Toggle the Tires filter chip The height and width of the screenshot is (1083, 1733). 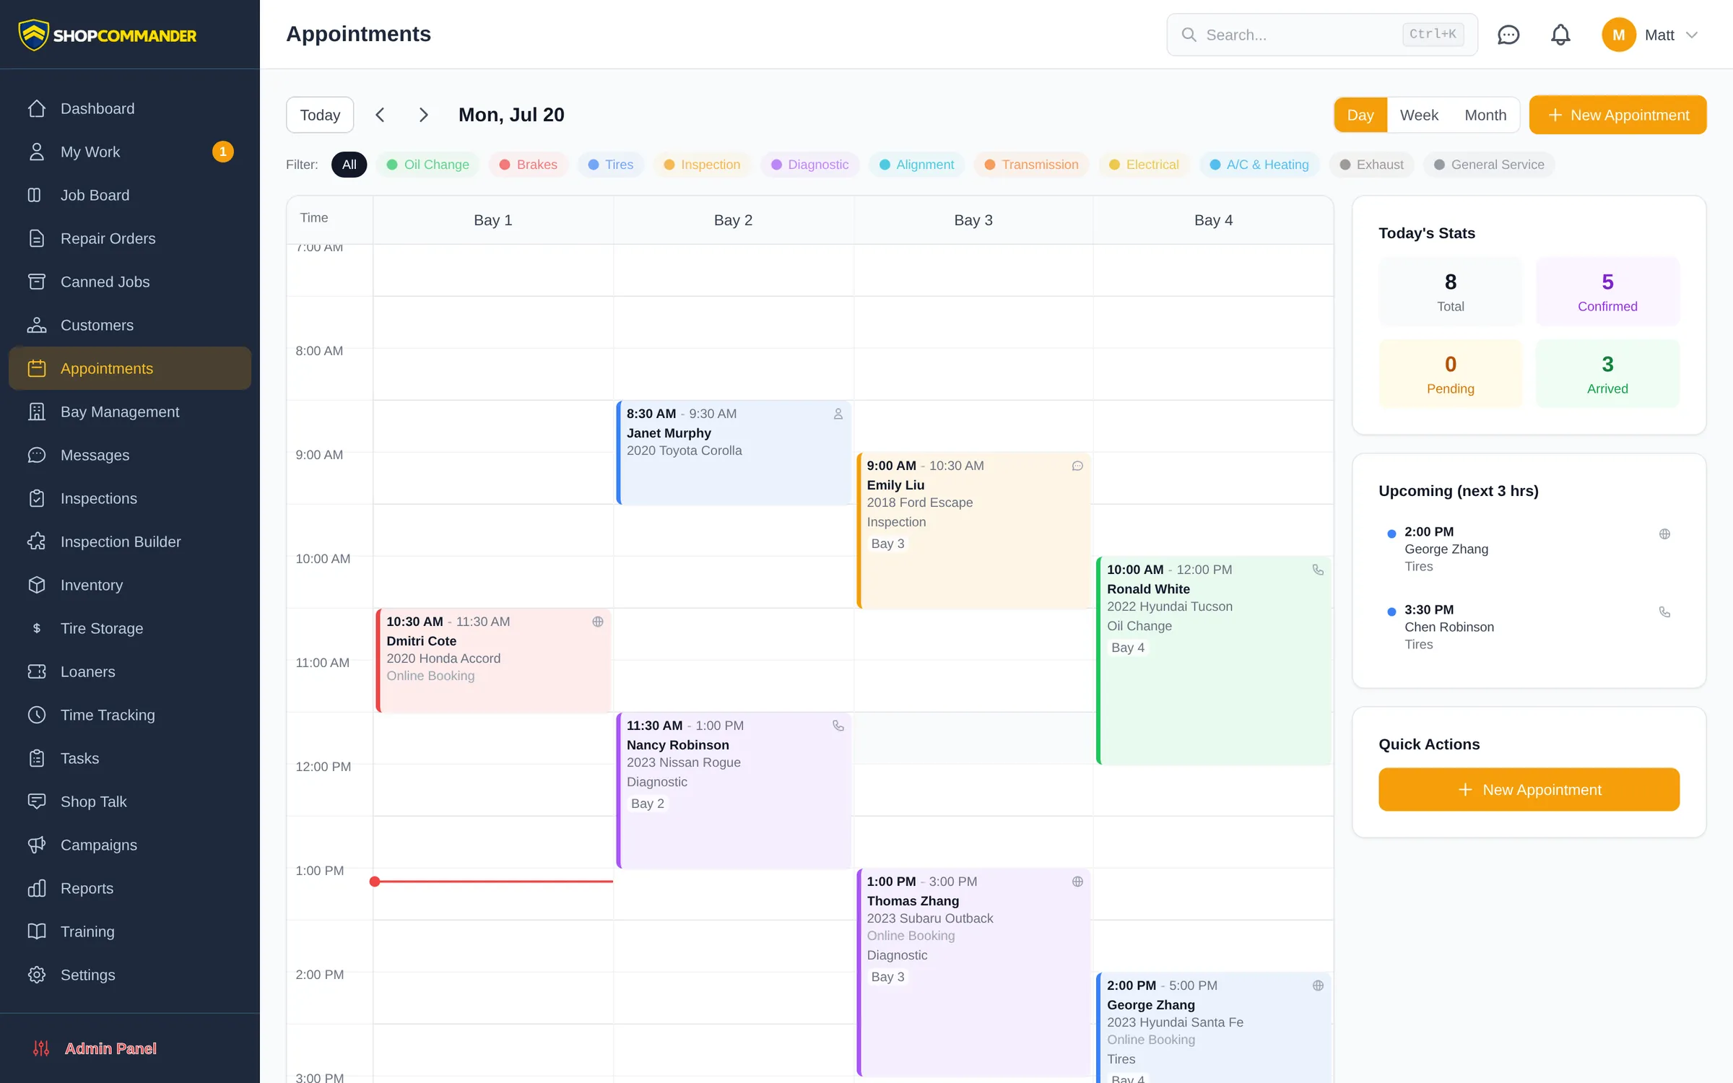(610, 165)
